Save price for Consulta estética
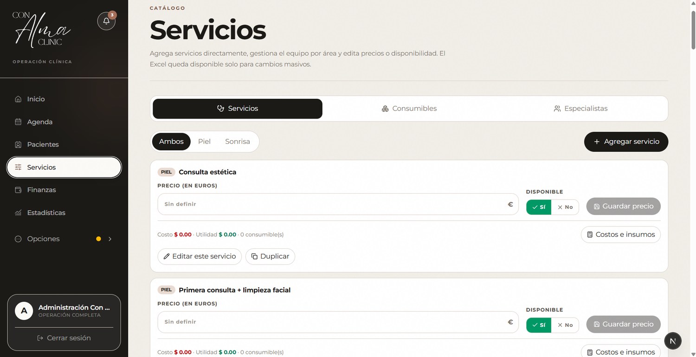 tap(624, 206)
